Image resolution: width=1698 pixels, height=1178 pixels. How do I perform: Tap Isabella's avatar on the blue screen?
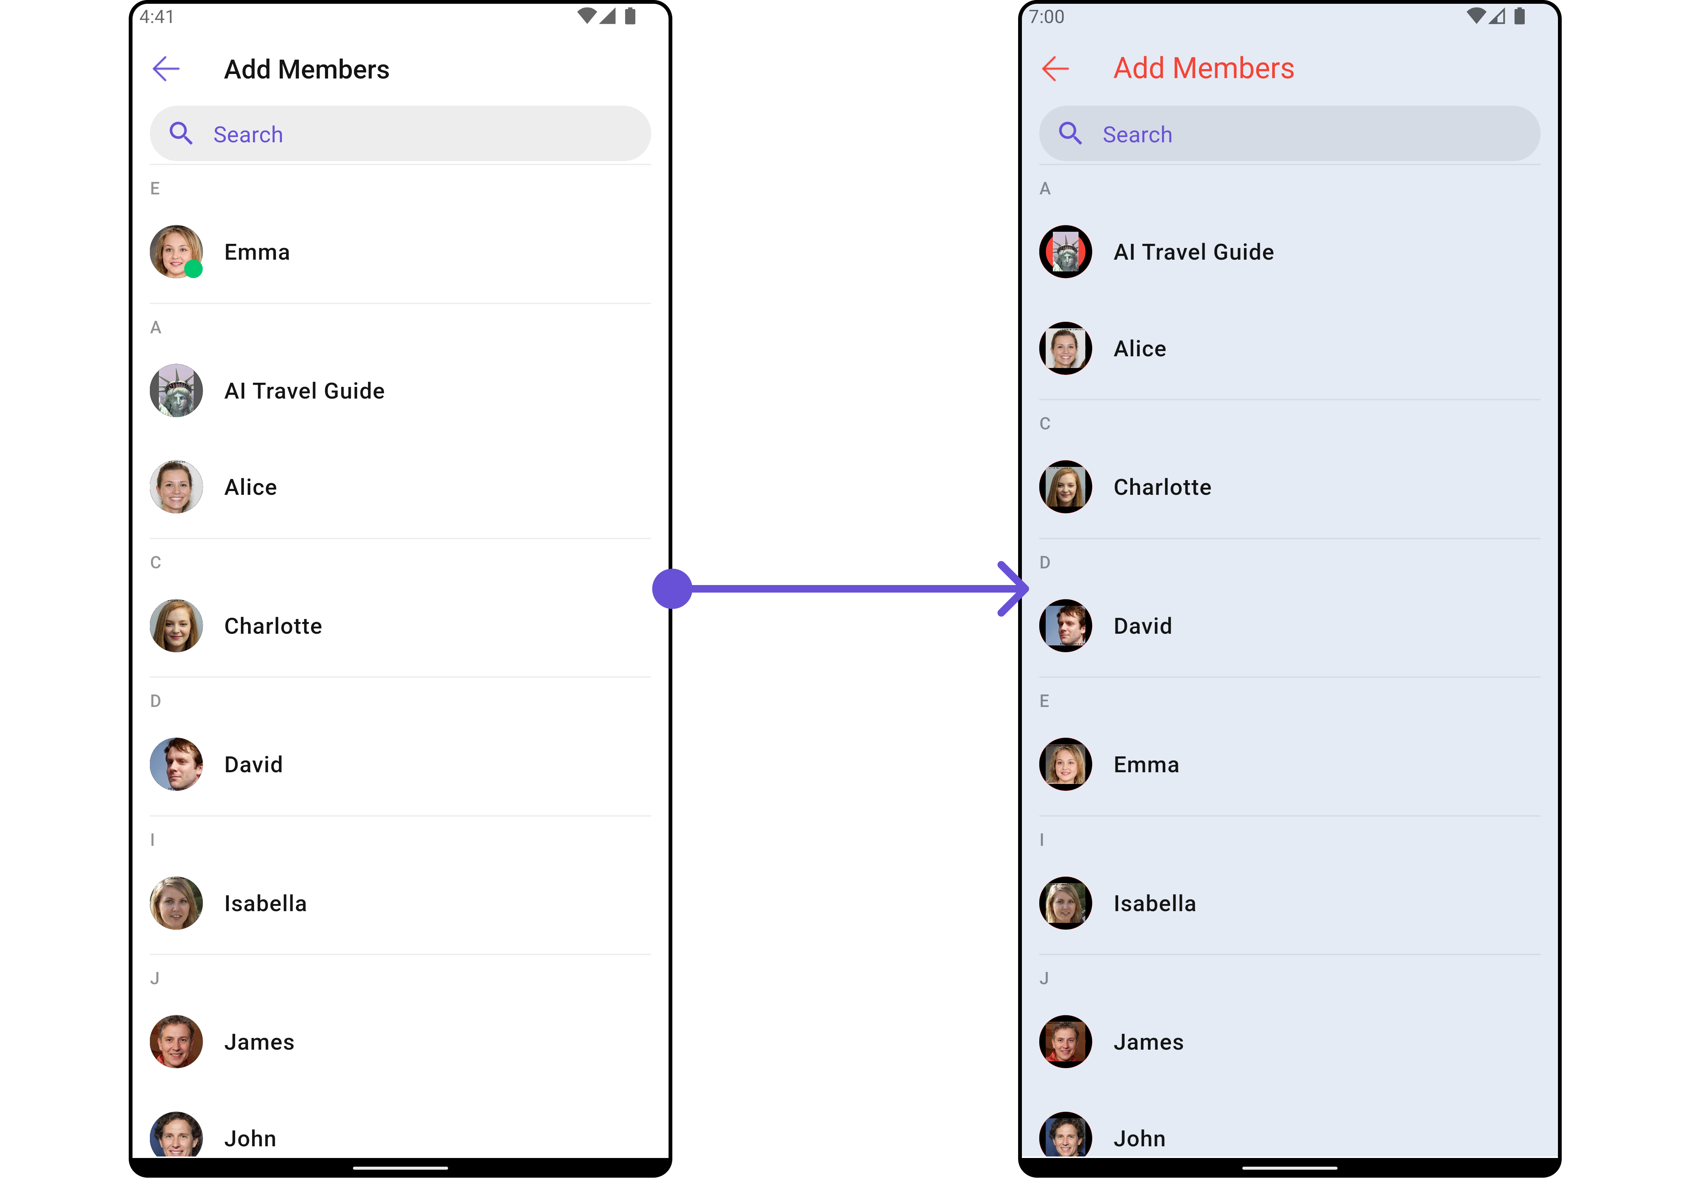1065,903
